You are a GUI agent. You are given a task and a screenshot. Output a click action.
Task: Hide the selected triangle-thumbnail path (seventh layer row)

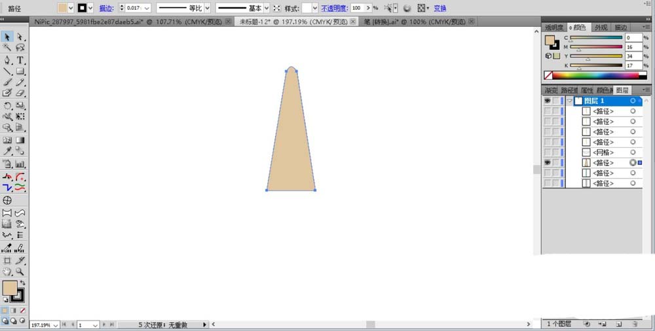tap(547, 163)
